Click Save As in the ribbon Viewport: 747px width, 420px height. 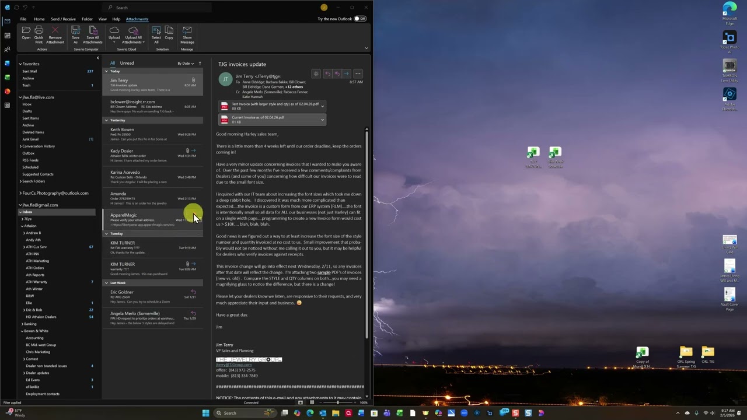point(75,35)
